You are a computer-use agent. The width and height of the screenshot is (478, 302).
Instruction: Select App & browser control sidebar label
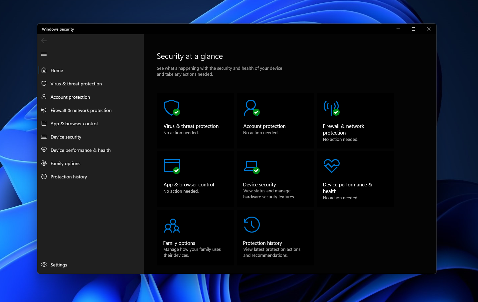pyautogui.click(x=74, y=124)
